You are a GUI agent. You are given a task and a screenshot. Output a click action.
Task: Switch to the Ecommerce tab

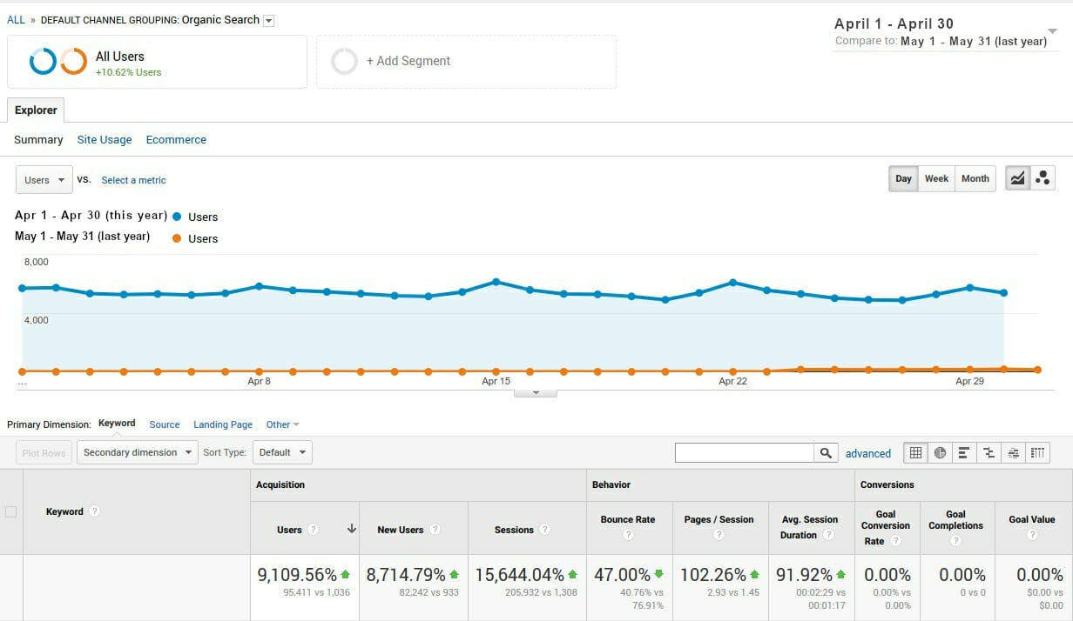pos(176,139)
